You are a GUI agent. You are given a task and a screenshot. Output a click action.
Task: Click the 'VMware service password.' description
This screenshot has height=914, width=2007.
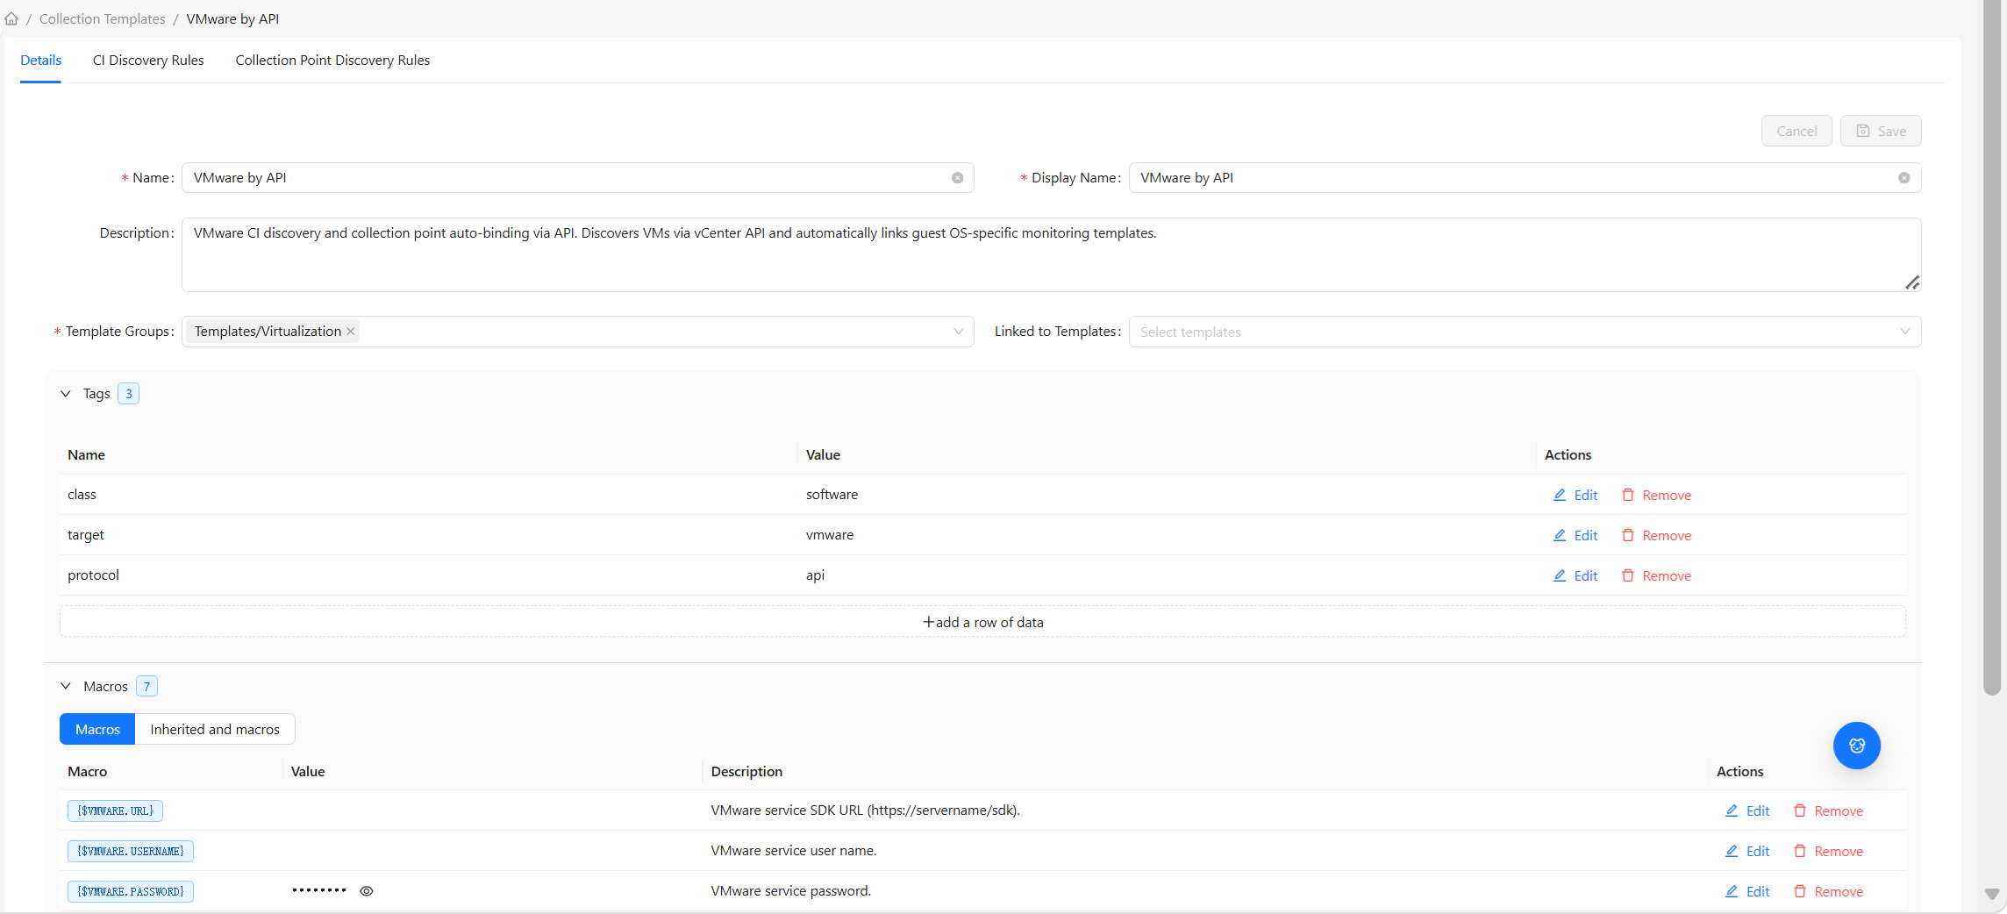791,891
